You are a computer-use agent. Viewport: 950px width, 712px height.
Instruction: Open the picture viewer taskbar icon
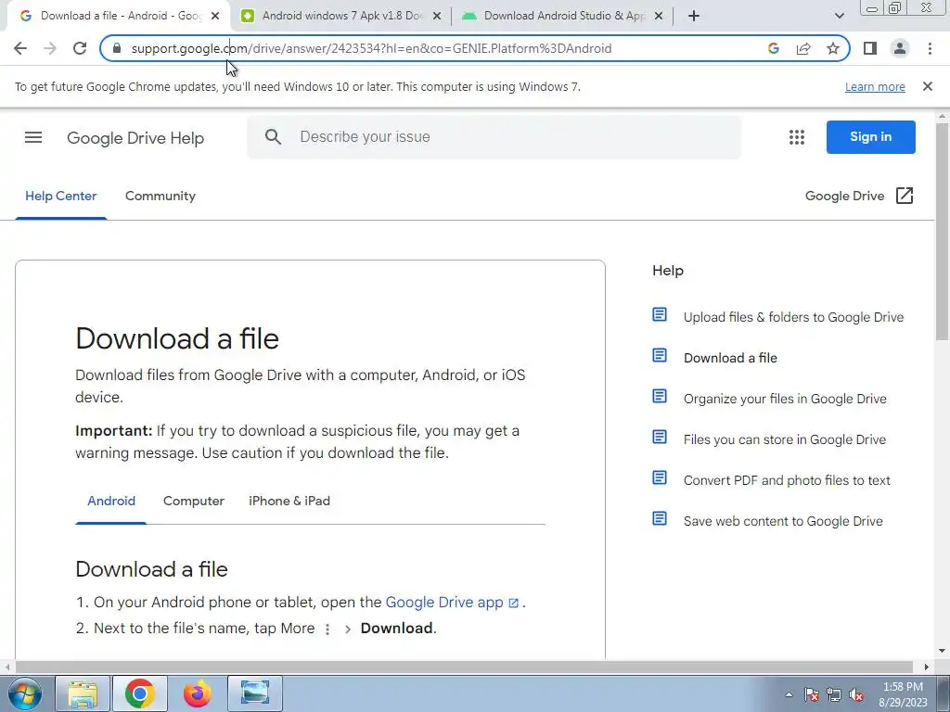point(255,693)
